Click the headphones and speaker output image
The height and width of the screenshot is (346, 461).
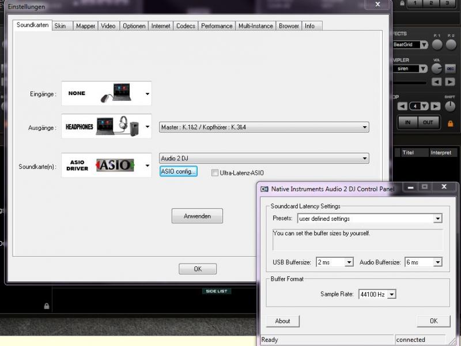point(119,126)
